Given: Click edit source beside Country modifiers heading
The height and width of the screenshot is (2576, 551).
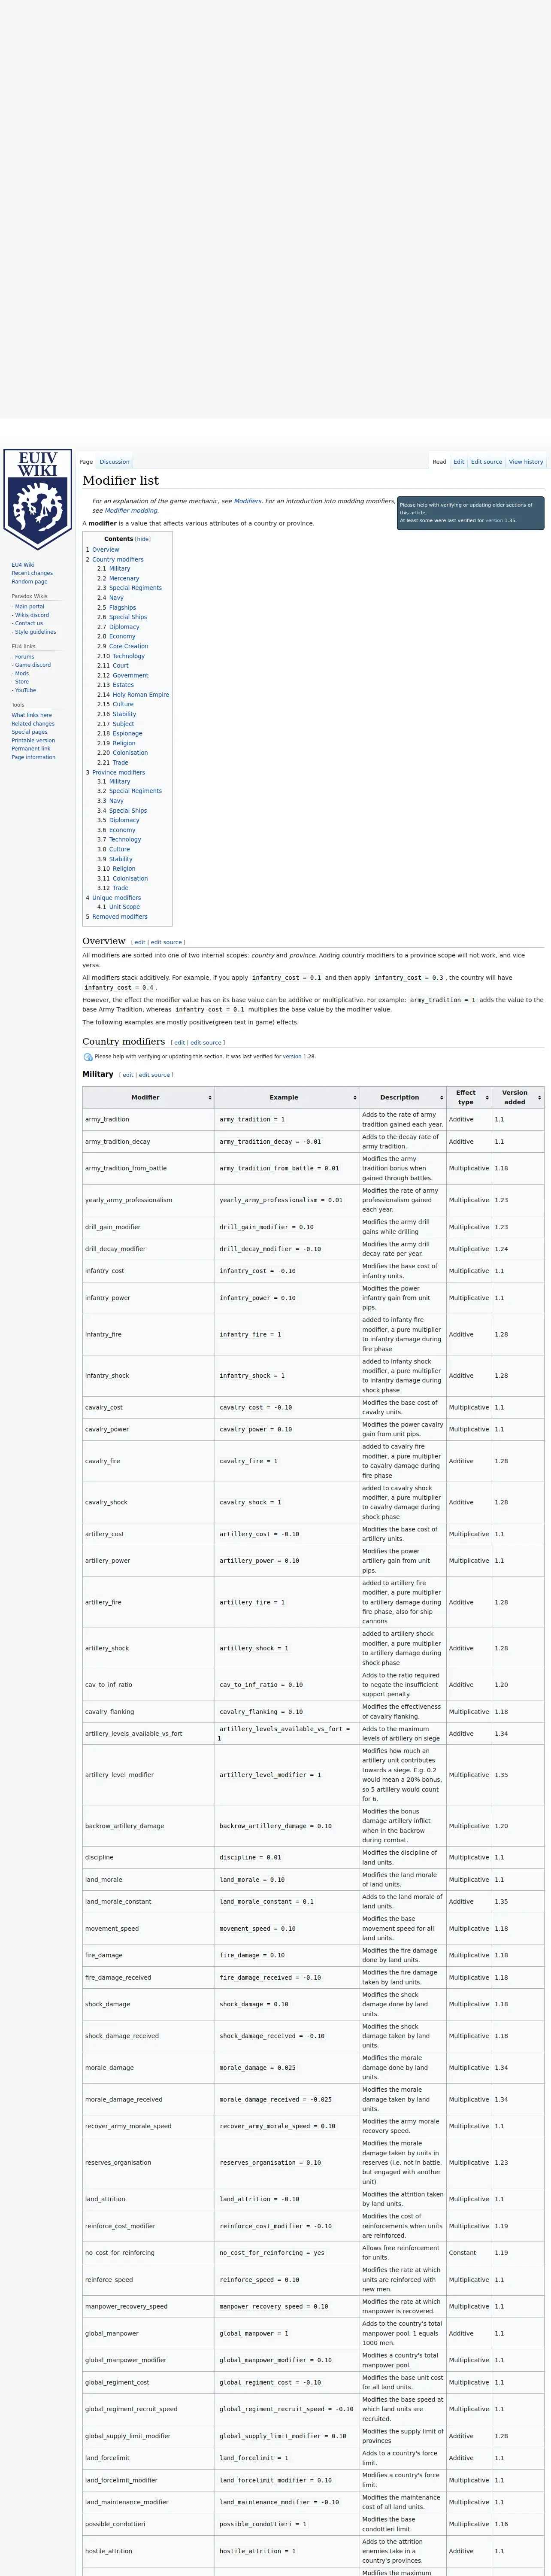Looking at the screenshot, I should pos(205,1042).
